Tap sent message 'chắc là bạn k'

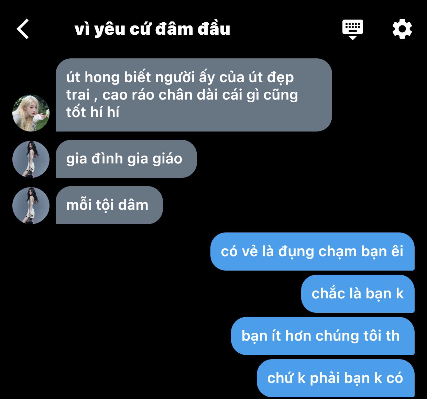[x=358, y=294]
